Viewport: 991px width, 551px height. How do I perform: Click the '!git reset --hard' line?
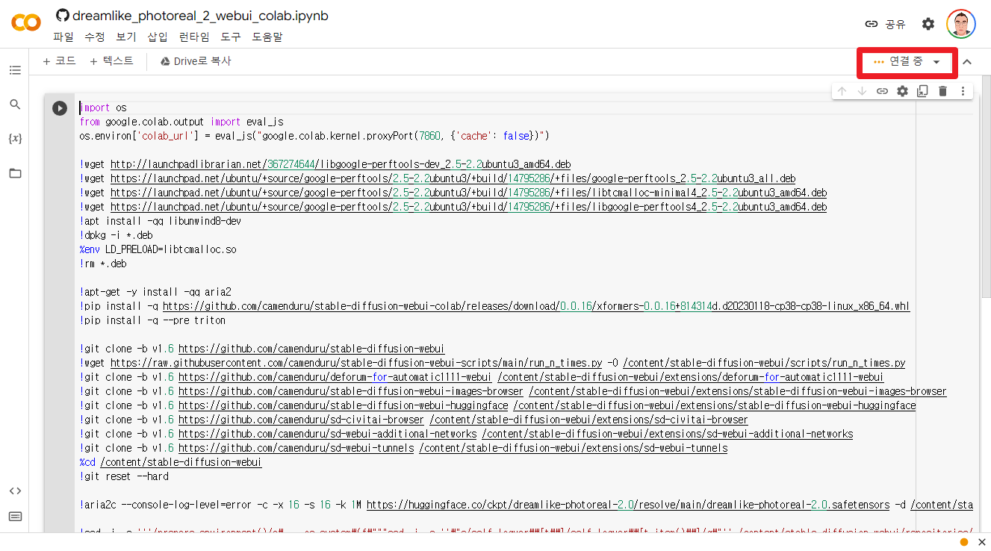click(124, 476)
